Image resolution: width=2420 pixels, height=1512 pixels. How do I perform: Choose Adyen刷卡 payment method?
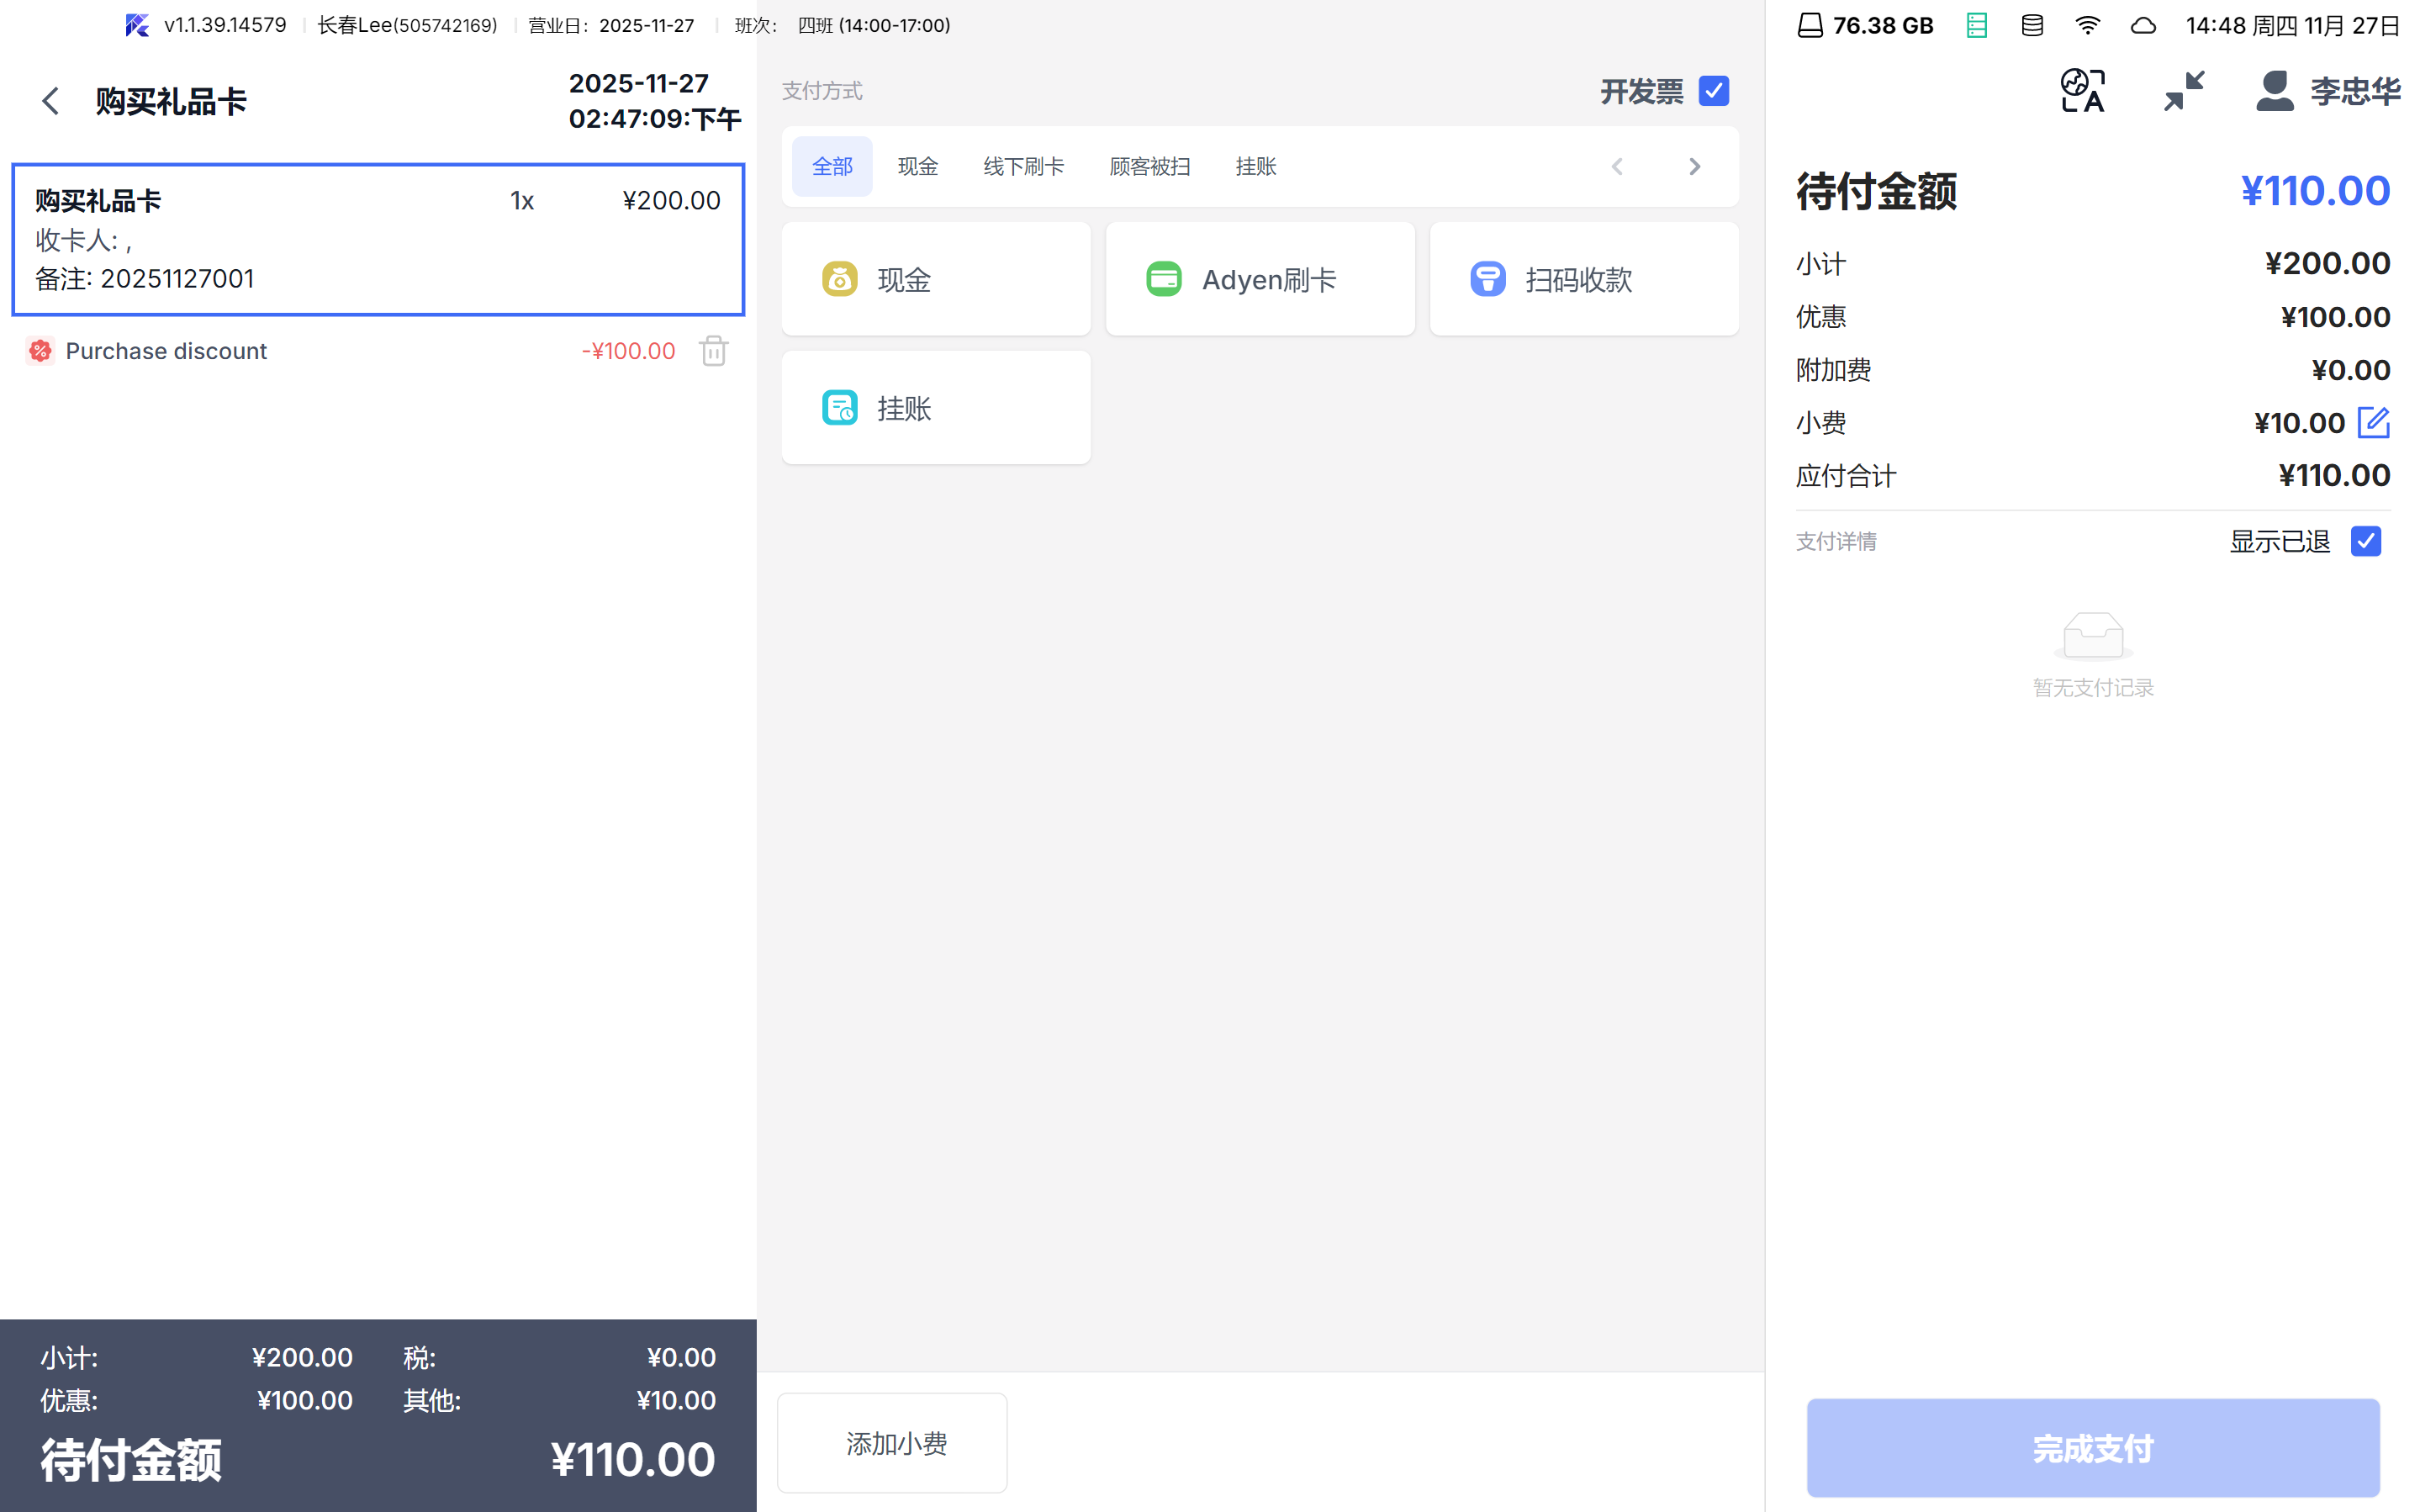1260,280
